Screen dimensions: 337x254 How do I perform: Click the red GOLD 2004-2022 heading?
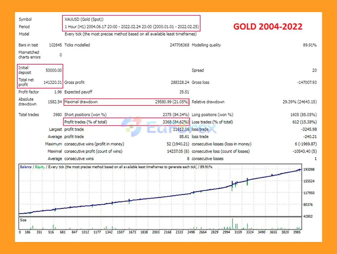pos(268,27)
